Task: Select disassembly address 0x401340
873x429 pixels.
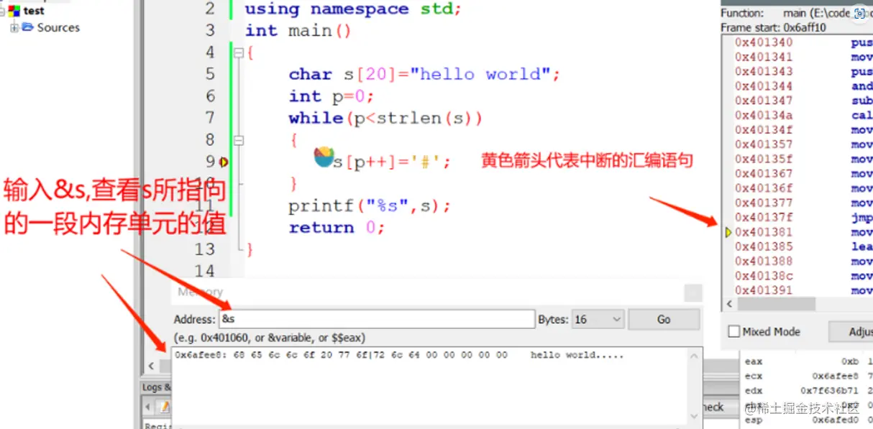Action: click(x=764, y=42)
